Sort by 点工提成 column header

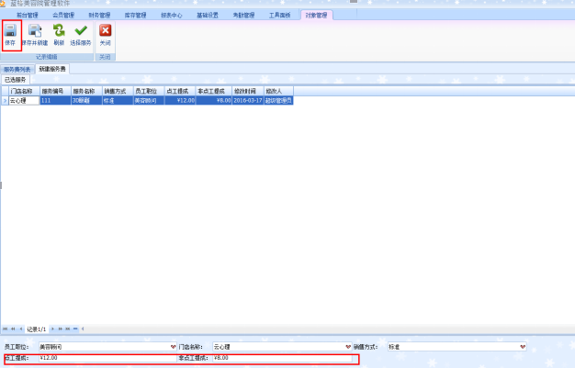click(180, 91)
